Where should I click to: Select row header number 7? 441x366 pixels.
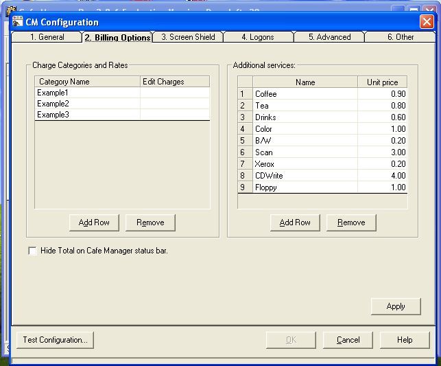click(x=245, y=164)
